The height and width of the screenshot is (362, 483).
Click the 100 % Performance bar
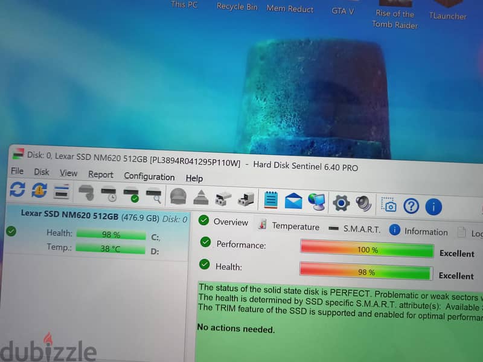tap(367, 249)
